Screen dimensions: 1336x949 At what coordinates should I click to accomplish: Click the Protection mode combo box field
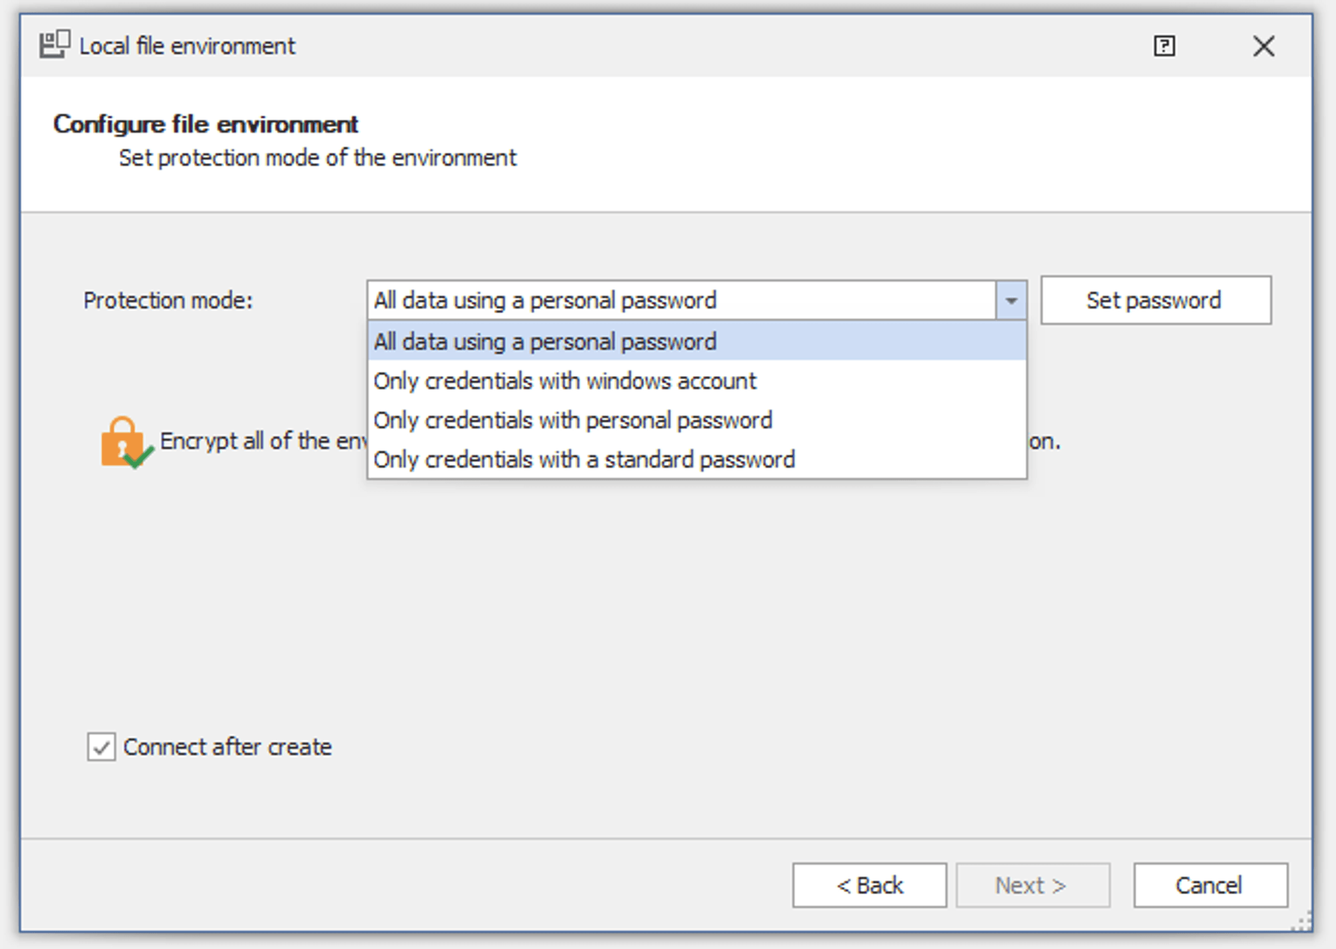680,301
